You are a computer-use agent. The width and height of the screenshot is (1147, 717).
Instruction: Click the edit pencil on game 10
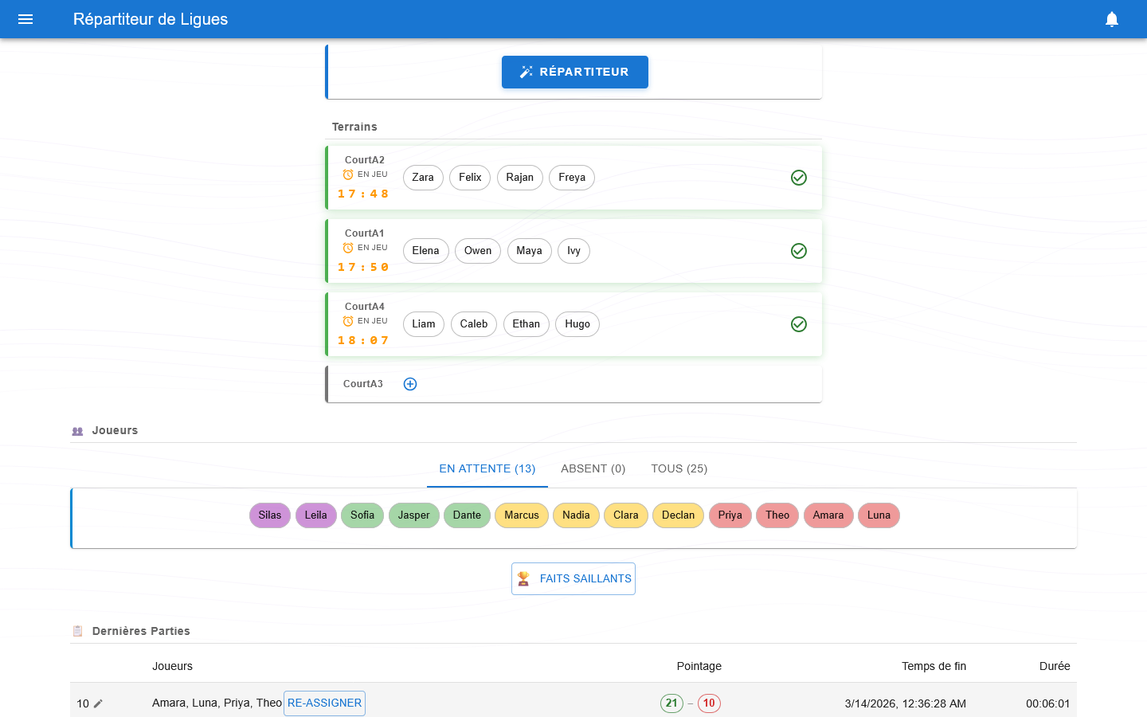pos(99,703)
